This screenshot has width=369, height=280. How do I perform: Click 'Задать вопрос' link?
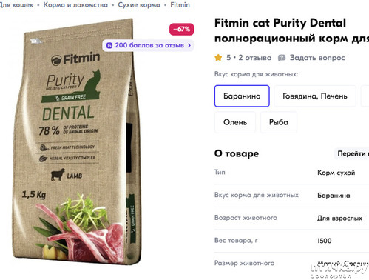click(317, 58)
